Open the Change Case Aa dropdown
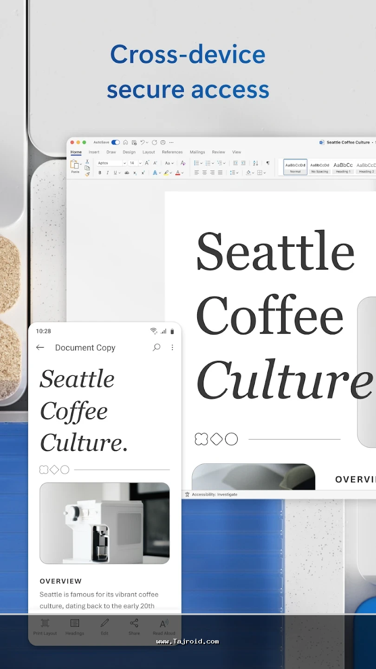Screen dimensions: 376x669 (169, 163)
